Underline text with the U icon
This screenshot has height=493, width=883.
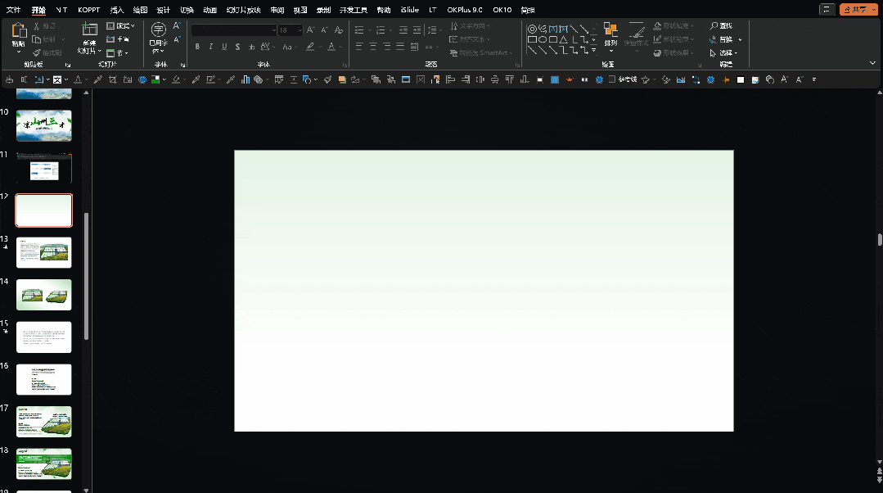[224, 47]
